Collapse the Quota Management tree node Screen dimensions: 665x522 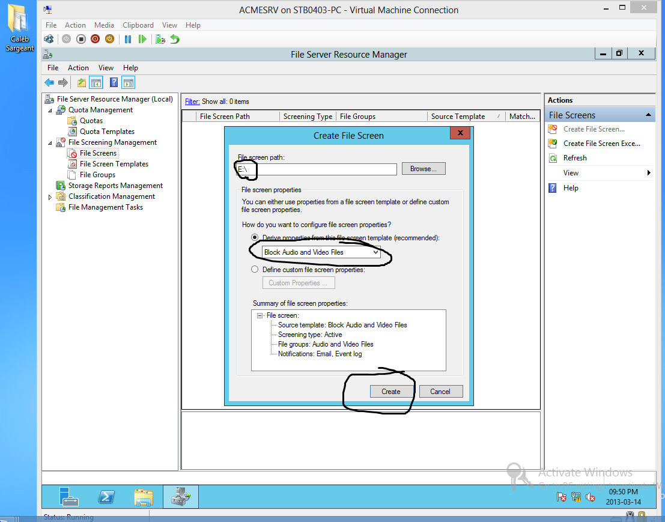coord(50,111)
